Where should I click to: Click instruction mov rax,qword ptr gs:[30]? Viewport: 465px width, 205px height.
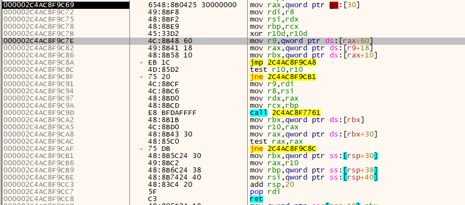(305, 5)
